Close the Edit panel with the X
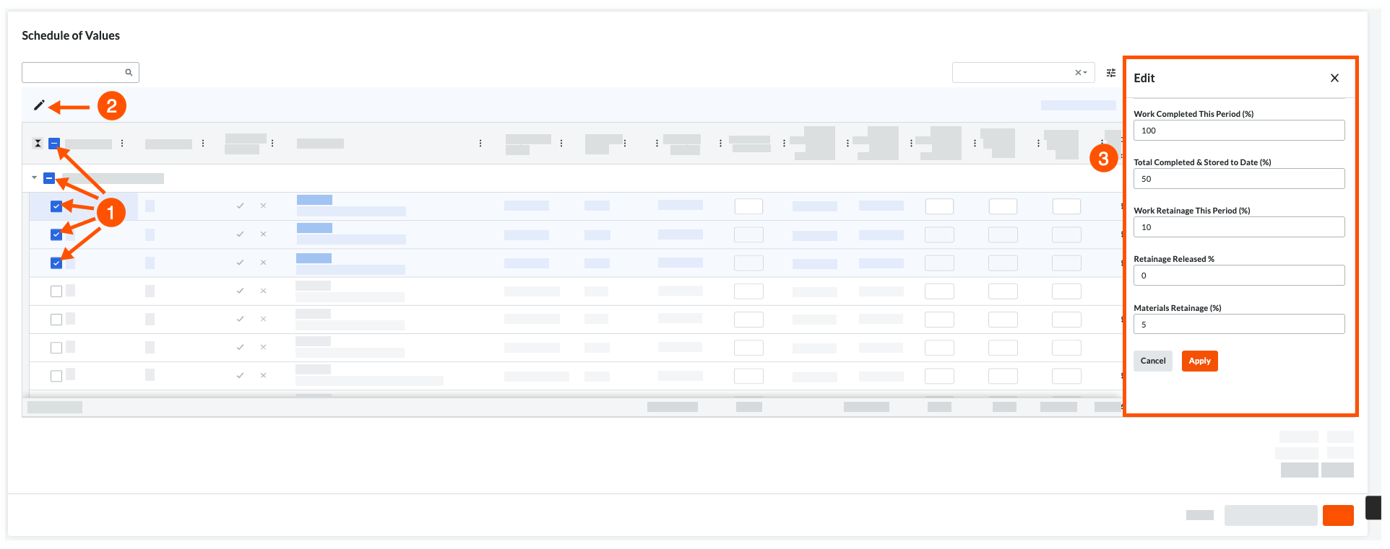This screenshot has width=1390, height=549. coord(1334,78)
